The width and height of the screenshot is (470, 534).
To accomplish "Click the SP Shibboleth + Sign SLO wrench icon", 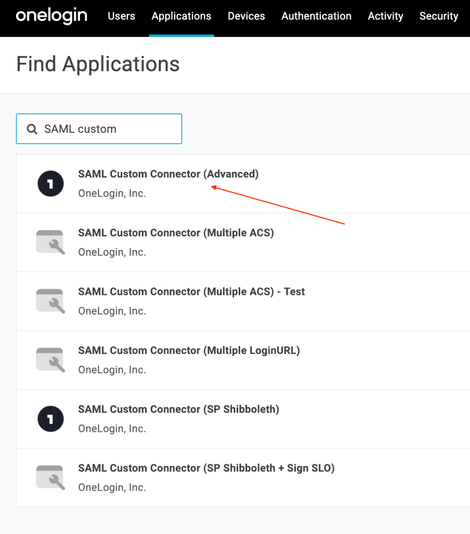I will (x=51, y=478).
